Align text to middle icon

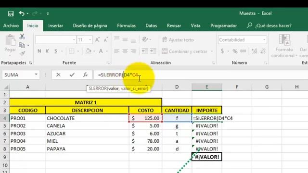(125, 39)
